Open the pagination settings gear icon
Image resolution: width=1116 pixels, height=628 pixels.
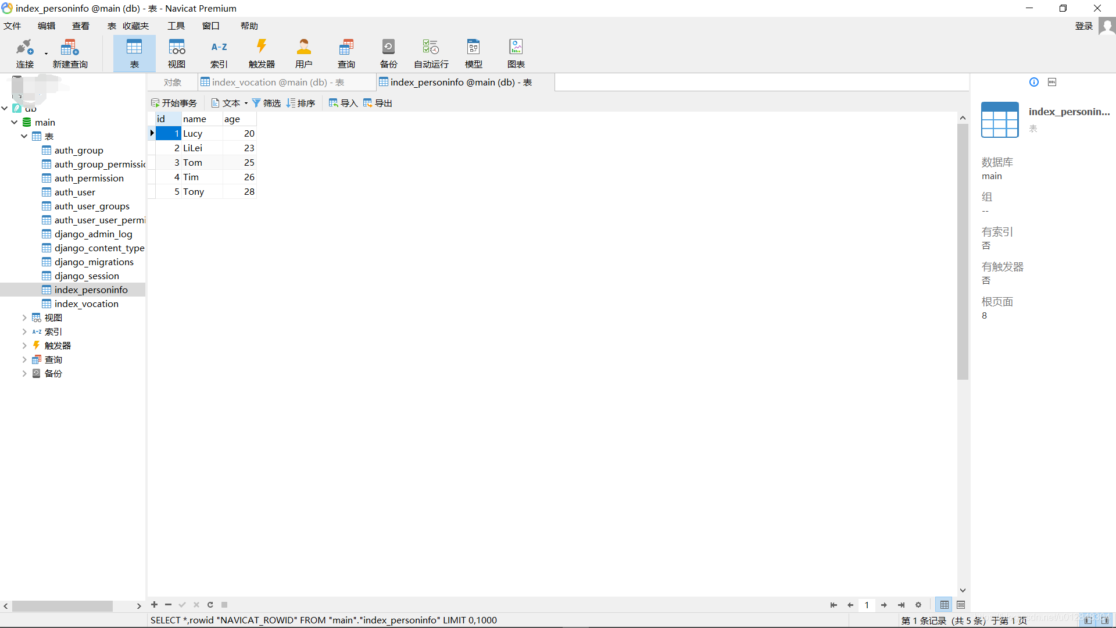pyautogui.click(x=918, y=605)
